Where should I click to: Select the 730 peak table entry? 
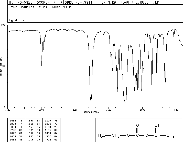(x=49, y=137)
